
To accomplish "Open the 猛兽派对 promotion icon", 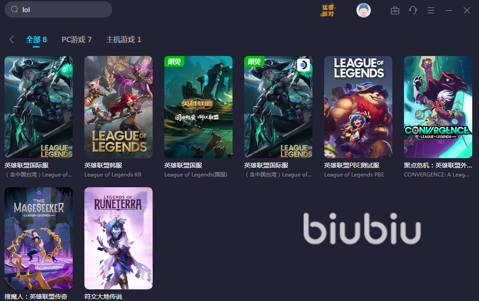I will click(x=328, y=10).
